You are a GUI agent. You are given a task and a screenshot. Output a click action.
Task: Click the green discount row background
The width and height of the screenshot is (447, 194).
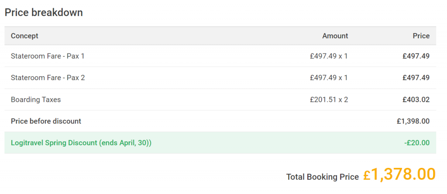[x=220, y=143]
